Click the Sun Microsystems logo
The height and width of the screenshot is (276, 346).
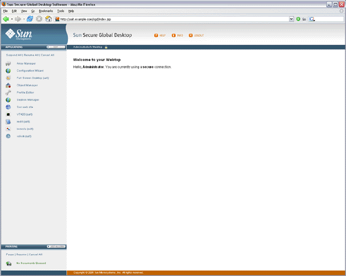[x=19, y=34]
